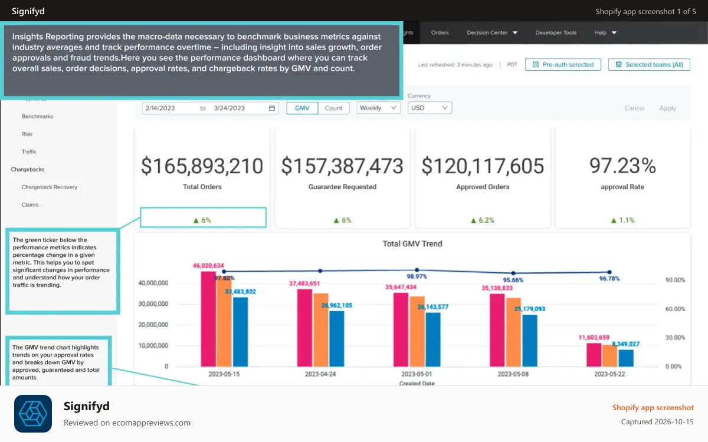
Task: Open the Orders tab in top navigation
Action: [440, 33]
